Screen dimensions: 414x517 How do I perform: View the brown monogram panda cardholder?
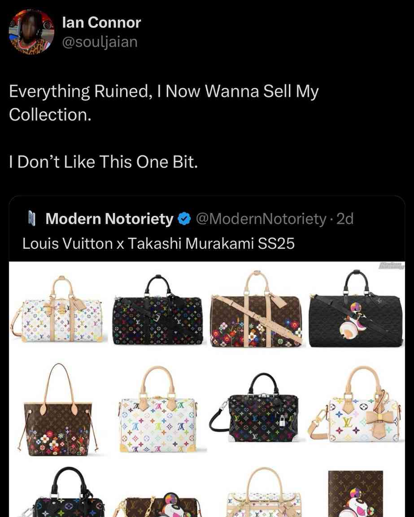pos(356,494)
